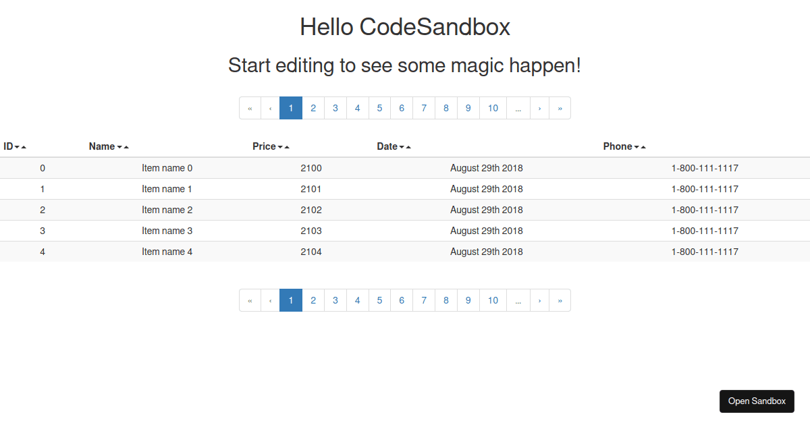The height and width of the screenshot is (425, 810).
Task: Click the Open Sandbox button
Action: point(757,401)
